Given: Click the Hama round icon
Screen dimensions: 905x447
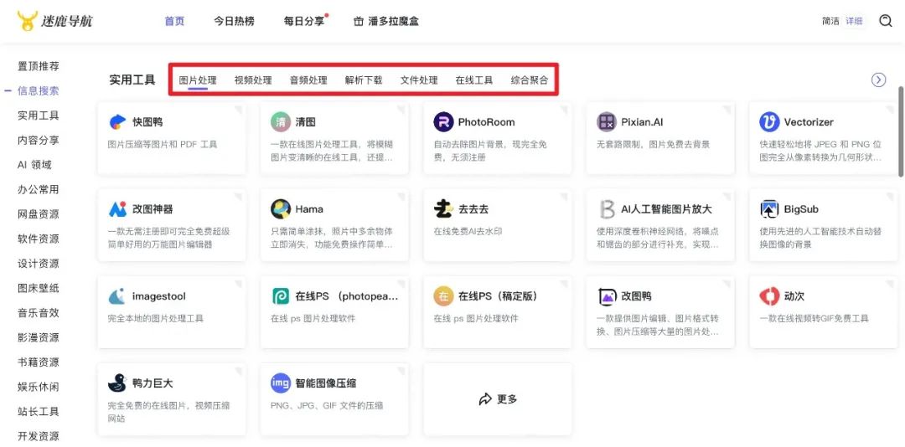Looking at the screenshot, I should [281, 209].
